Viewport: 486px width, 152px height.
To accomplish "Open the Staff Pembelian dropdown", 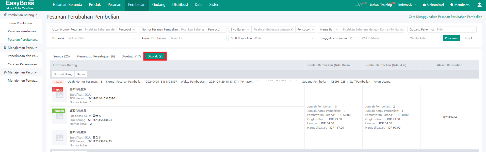I will [272, 38].
